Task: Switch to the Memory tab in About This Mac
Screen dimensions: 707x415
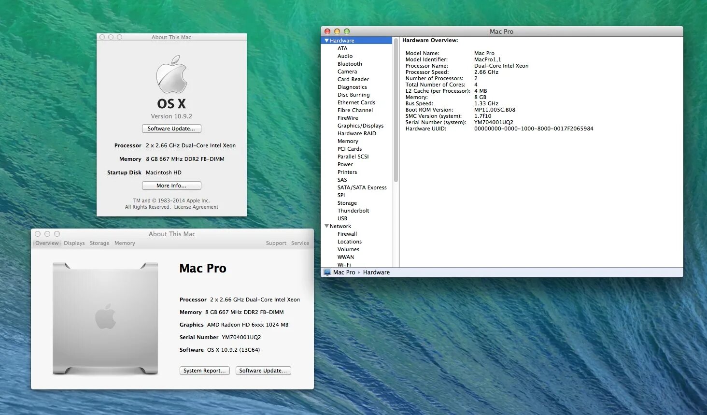Action: [125, 243]
